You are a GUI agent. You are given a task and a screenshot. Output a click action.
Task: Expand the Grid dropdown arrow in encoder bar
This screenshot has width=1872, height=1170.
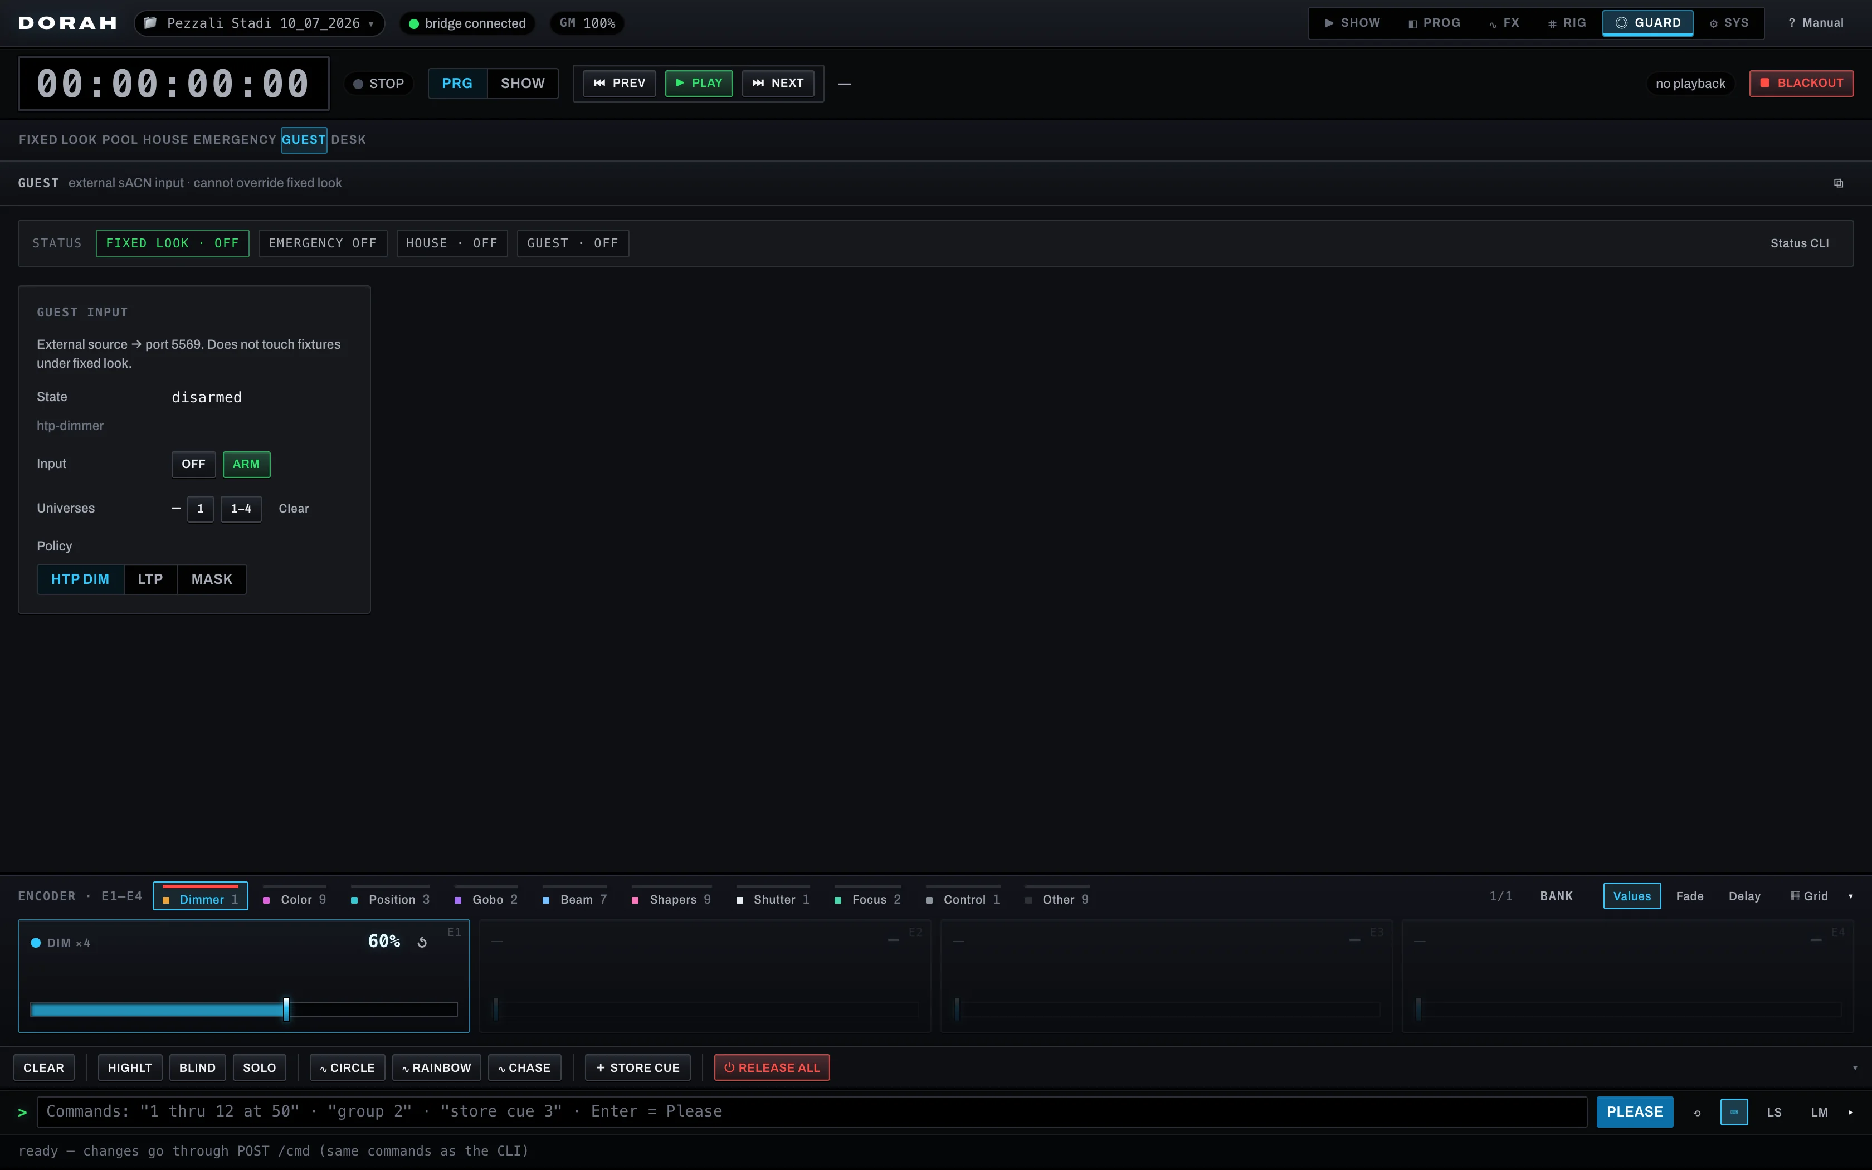(x=1850, y=897)
